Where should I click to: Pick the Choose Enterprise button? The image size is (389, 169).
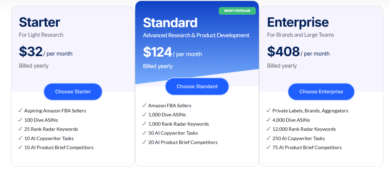pyautogui.click(x=321, y=92)
